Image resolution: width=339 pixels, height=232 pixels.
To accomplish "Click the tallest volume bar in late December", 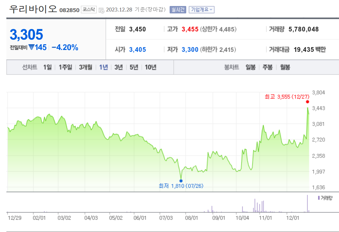I will click(307, 203).
